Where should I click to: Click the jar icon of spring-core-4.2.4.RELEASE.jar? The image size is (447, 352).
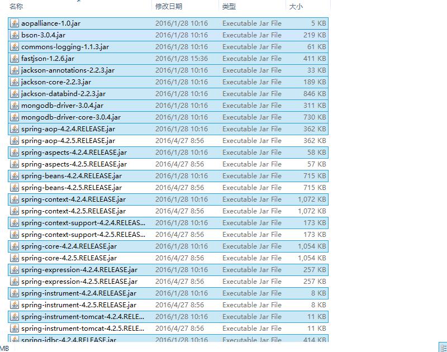[x=15, y=246]
